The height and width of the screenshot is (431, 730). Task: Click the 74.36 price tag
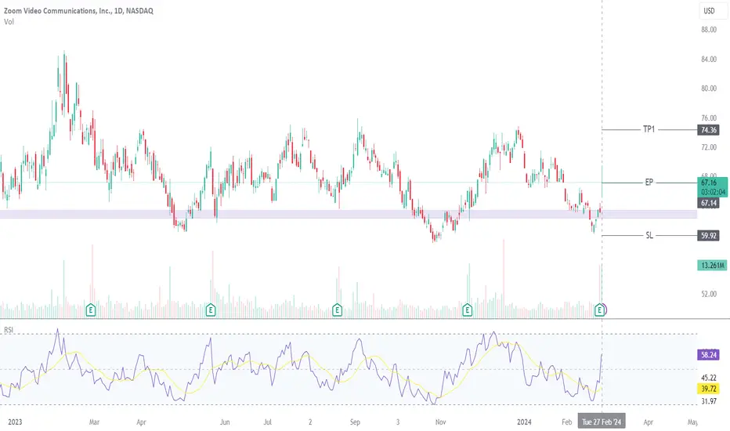[x=708, y=129]
